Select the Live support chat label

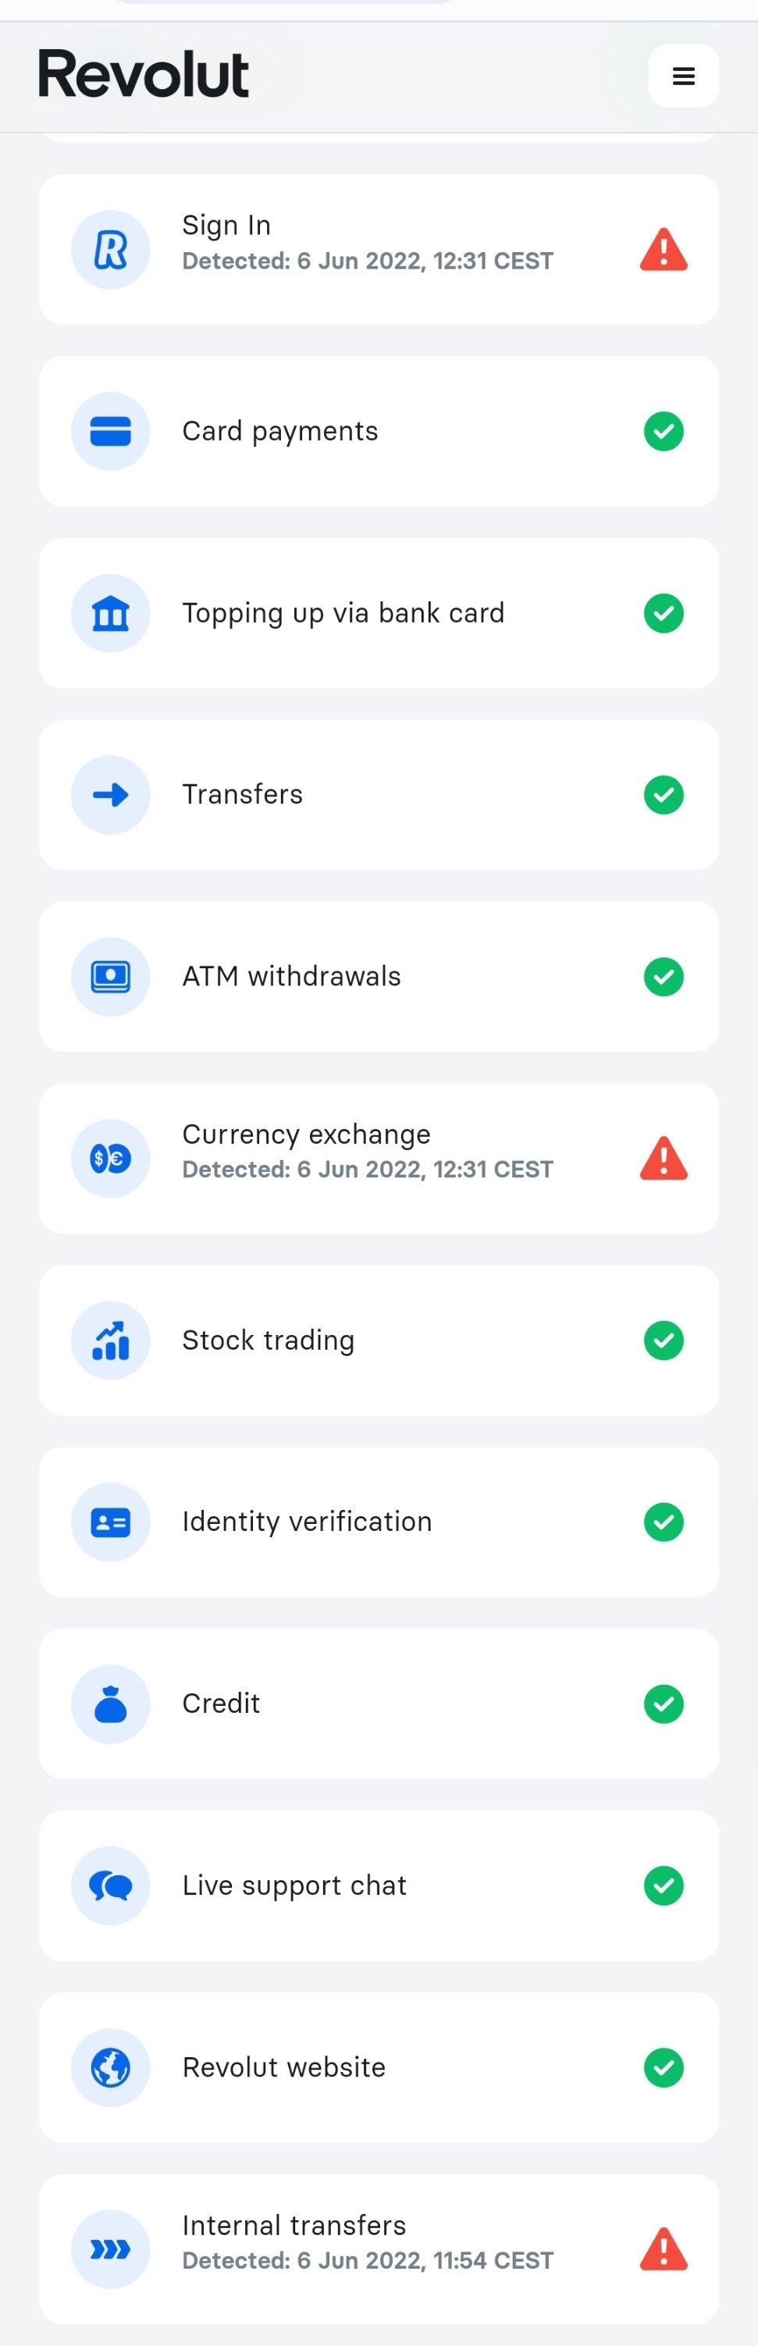pyautogui.click(x=294, y=1885)
